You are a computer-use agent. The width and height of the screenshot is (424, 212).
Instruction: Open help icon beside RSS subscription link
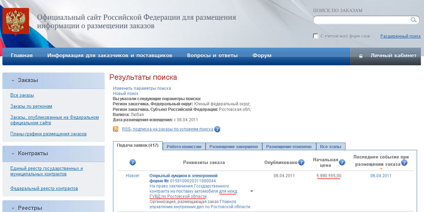point(217,129)
